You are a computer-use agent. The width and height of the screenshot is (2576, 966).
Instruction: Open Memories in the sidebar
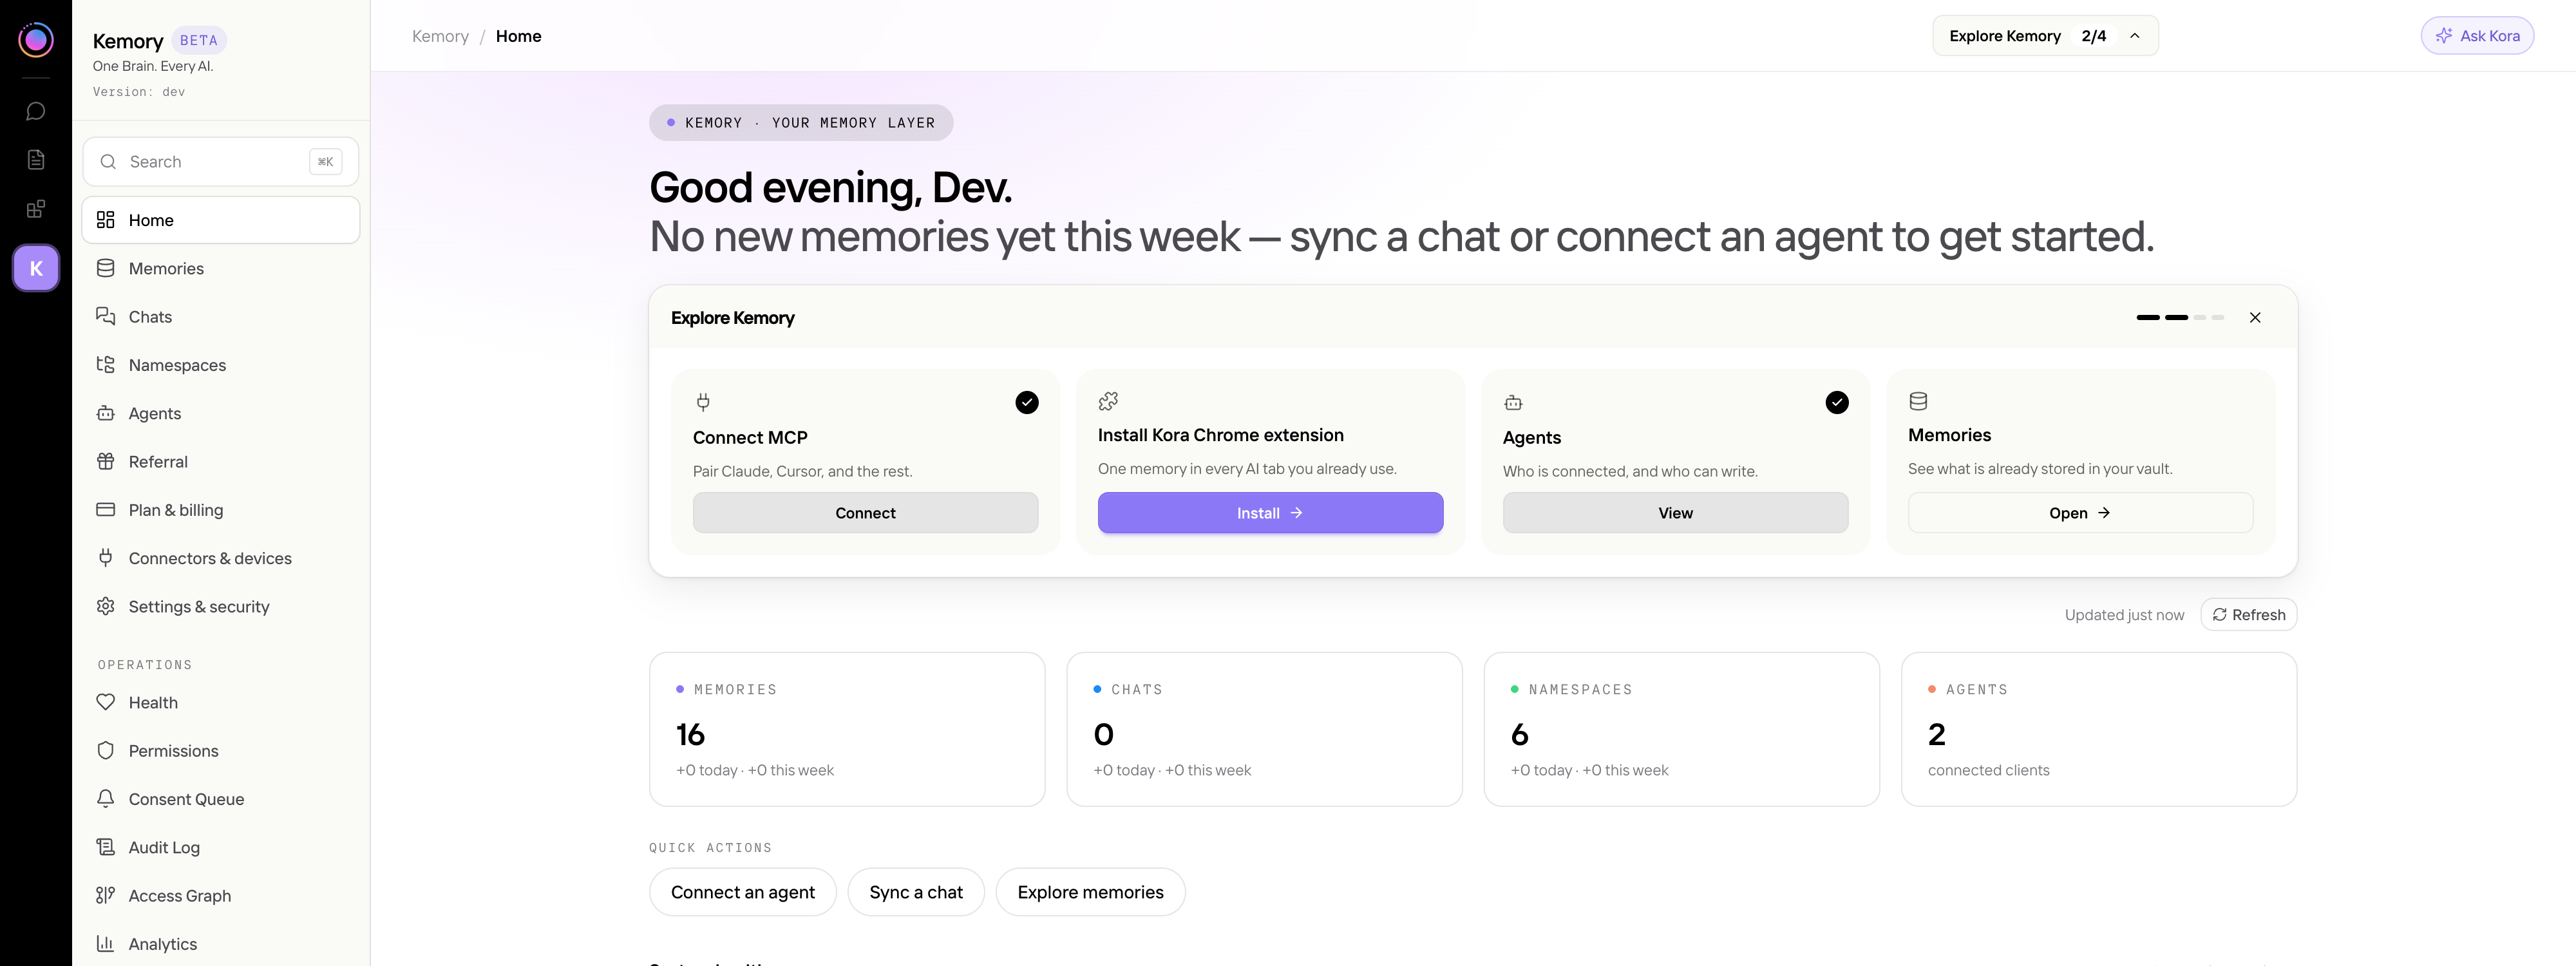click(x=221, y=268)
